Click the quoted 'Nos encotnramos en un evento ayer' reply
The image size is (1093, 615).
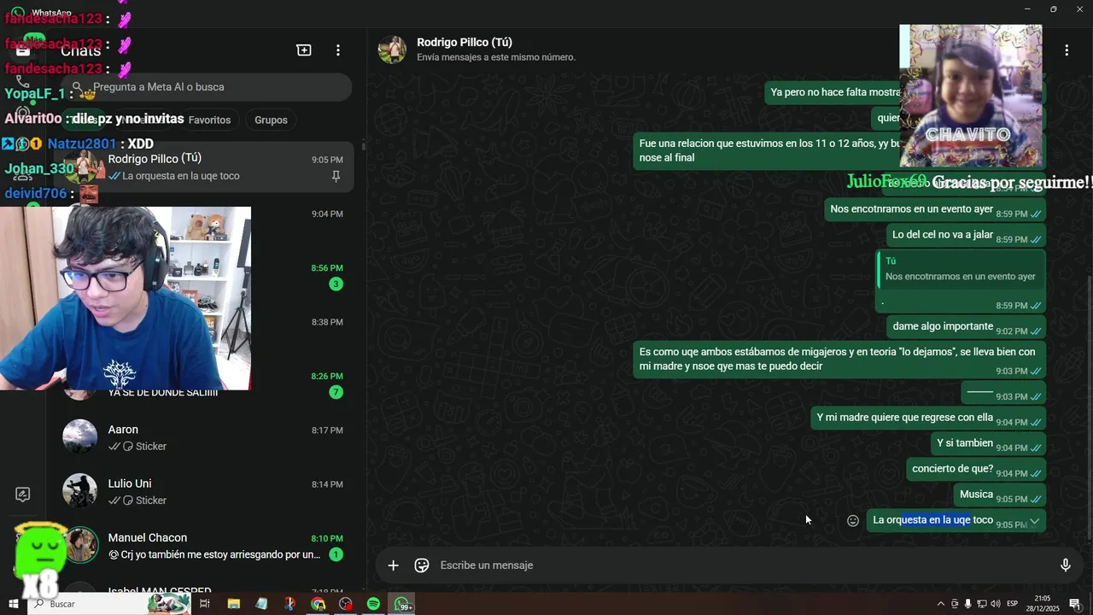point(961,268)
